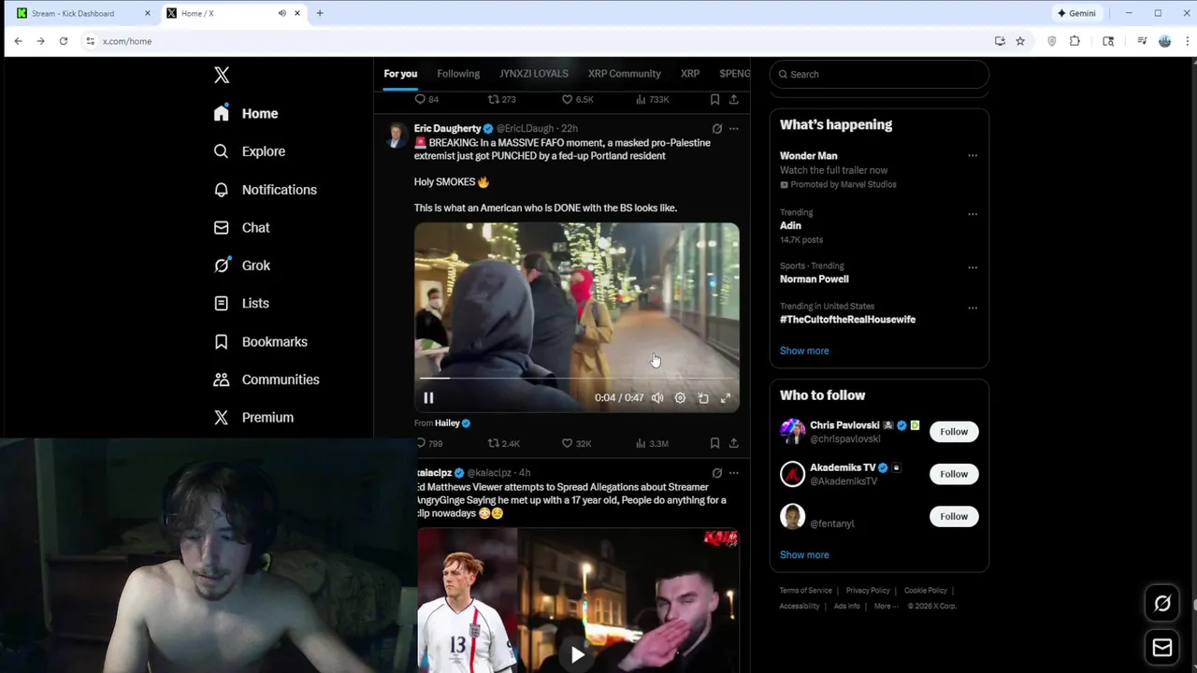The width and height of the screenshot is (1197, 673).
Task: Open the Norman Powell trending topic
Action: point(815,279)
